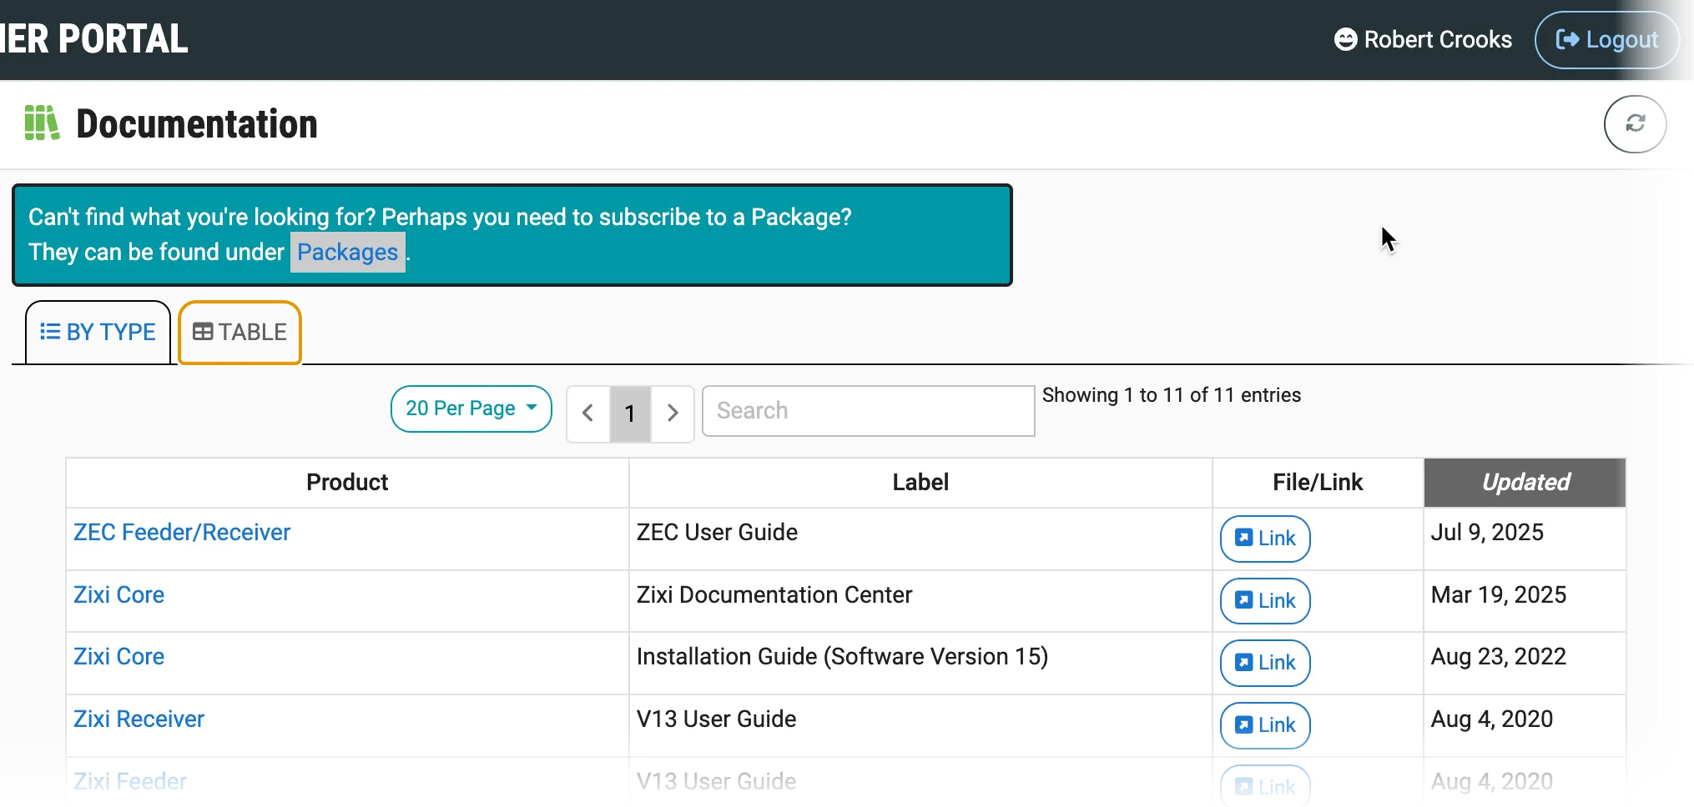Screen dimensions: 1694x807
Task: Click the 'Jul 9, 2025' date cell
Action: pyautogui.click(x=1525, y=539)
